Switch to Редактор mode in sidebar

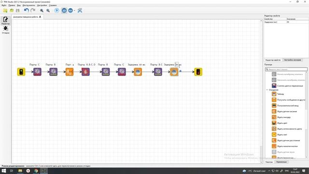tap(5, 20)
